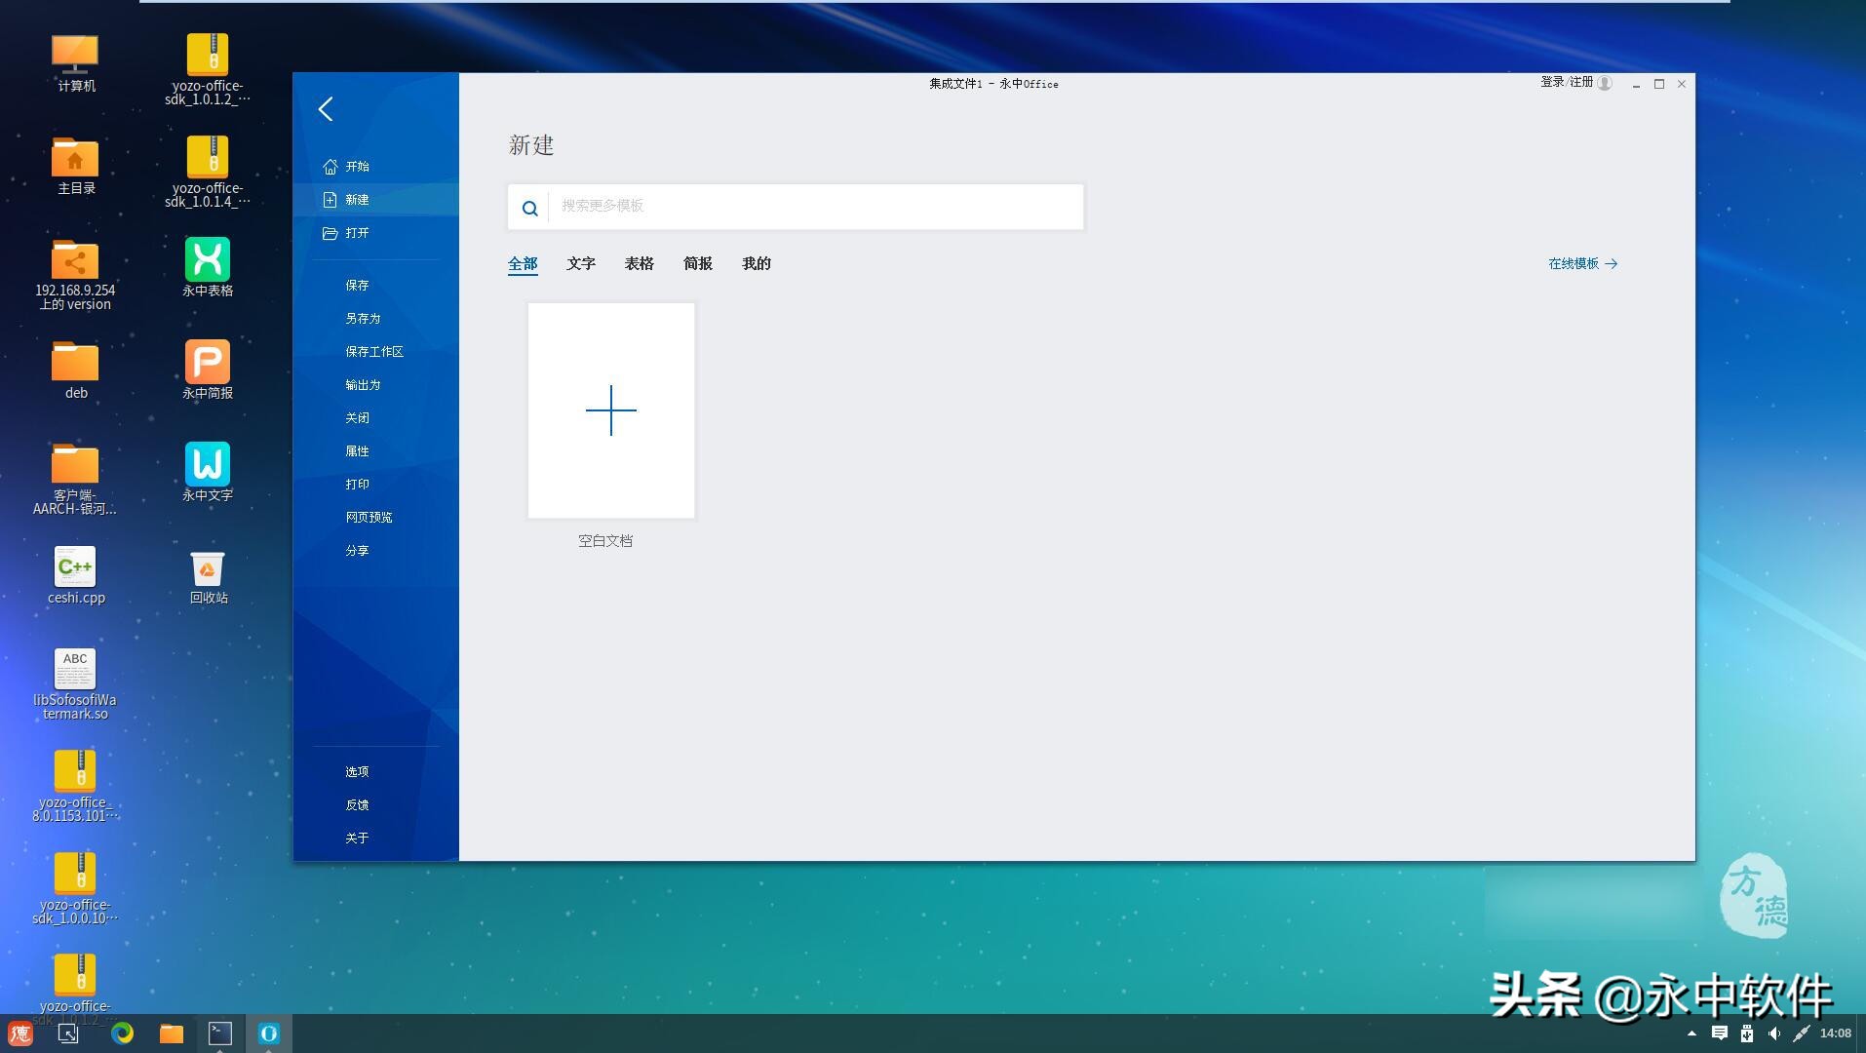
Task: Click 登录/注册 at window top
Action: pos(1567,83)
